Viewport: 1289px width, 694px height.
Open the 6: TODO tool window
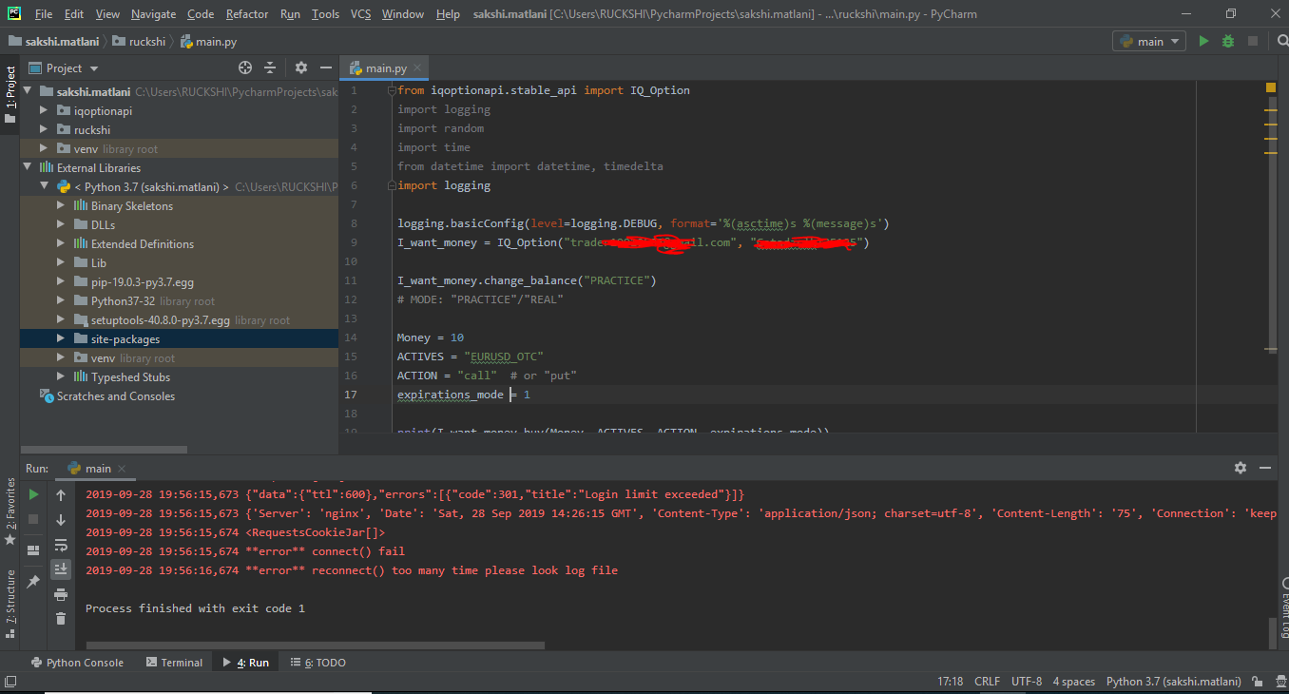pyautogui.click(x=317, y=662)
